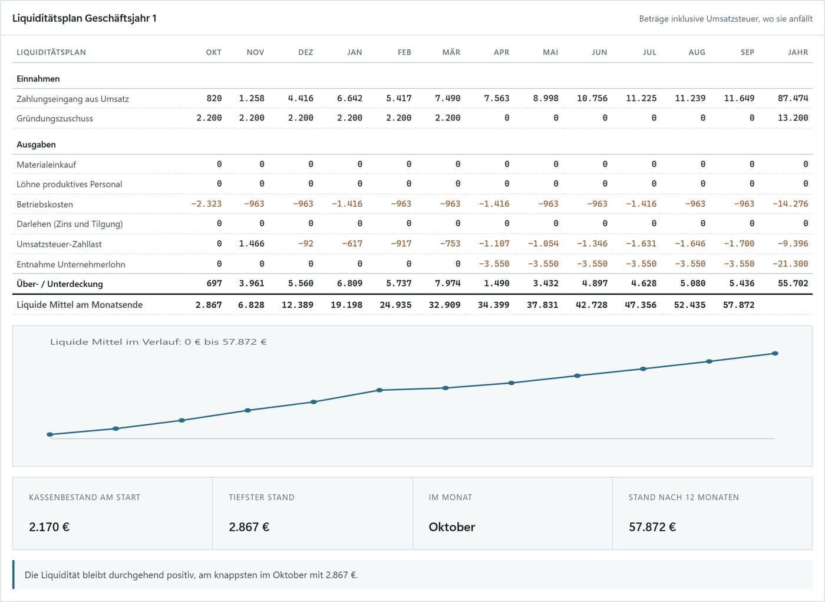This screenshot has height=602, width=825.
Task: Select March revenue value 7.490
Action: [447, 98]
